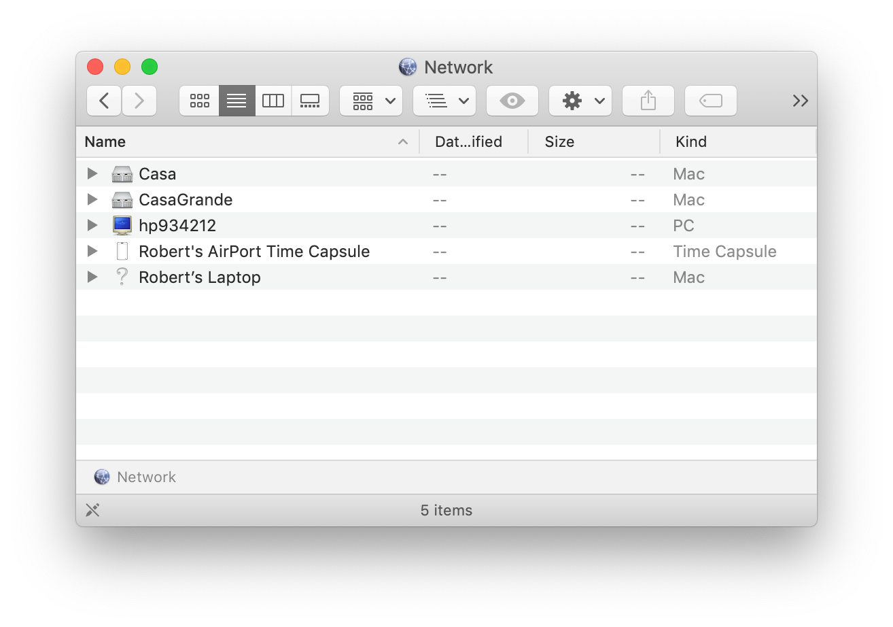893x627 pixels.
Task: Expand the Casa disclosure triangle
Action: tap(92, 173)
